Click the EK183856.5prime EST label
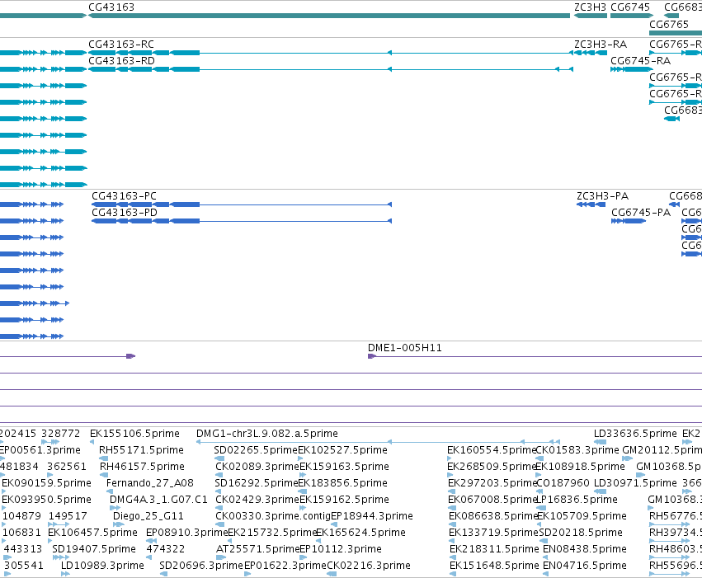 point(343,483)
